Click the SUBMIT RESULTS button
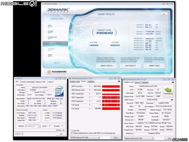Viewport: 189px width, 142px height. point(106,66)
